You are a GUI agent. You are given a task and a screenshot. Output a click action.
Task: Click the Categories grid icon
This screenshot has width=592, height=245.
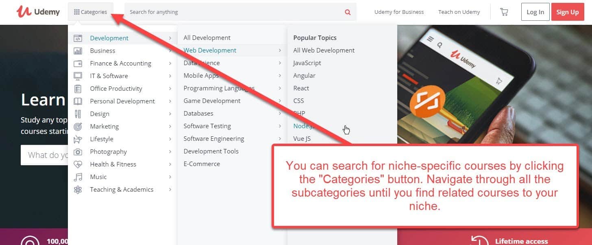click(78, 12)
